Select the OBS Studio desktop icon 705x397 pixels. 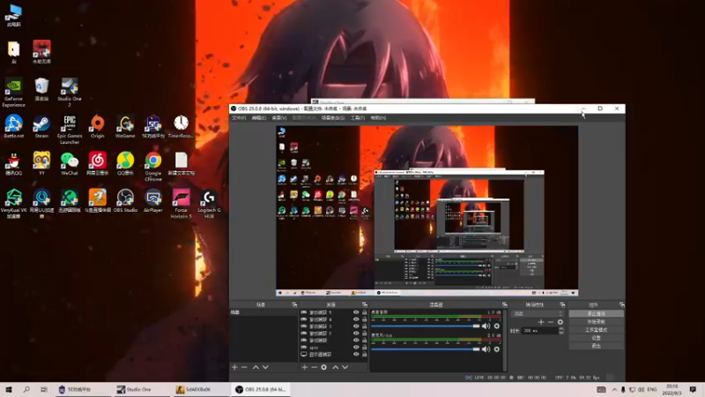pyautogui.click(x=125, y=201)
